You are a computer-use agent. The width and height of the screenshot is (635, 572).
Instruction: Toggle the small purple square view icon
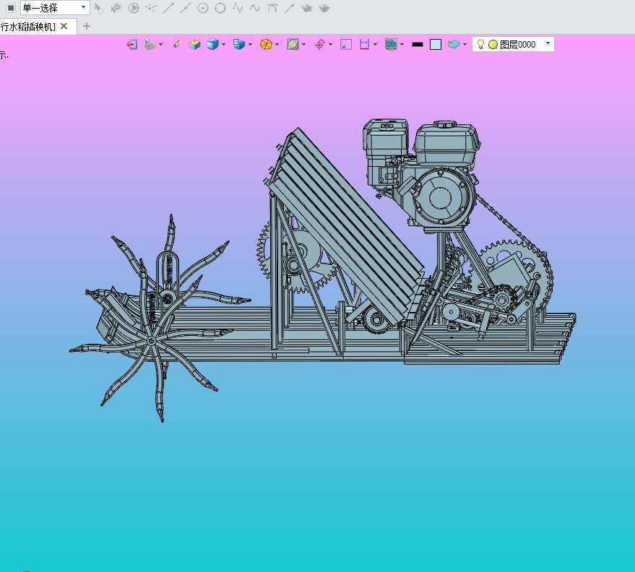346,44
